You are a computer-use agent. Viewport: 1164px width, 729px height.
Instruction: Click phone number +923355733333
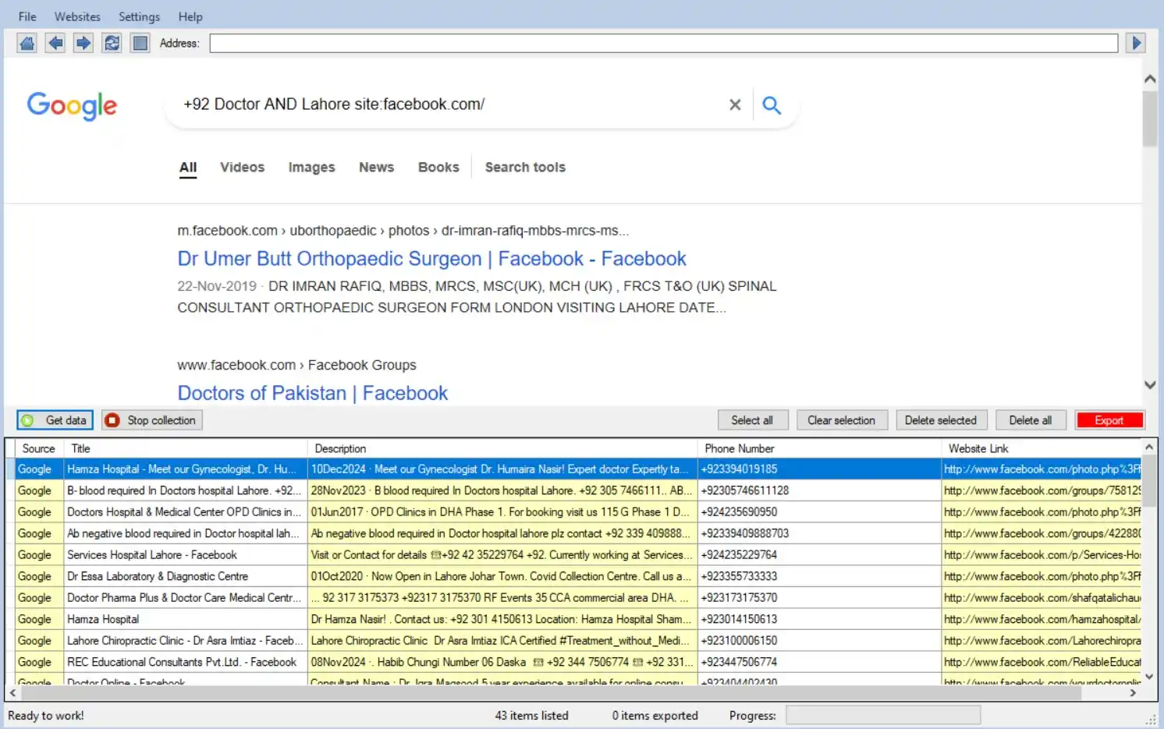(739, 576)
